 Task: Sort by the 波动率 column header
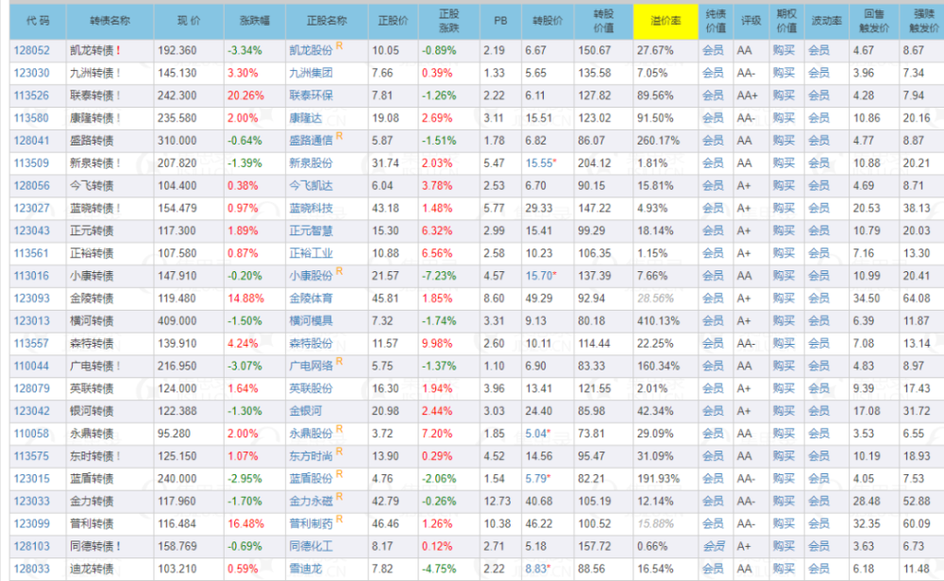[x=826, y=21]
